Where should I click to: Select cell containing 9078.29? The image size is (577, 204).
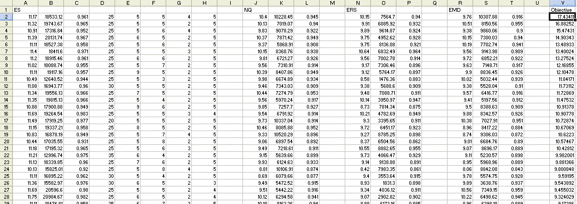pyautogui.click(x=281, y=31)
